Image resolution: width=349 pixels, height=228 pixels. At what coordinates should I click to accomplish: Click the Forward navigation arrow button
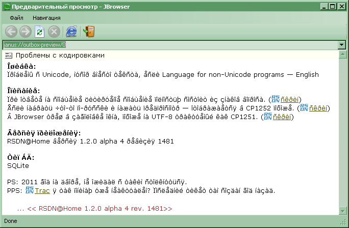pos(25,32)
